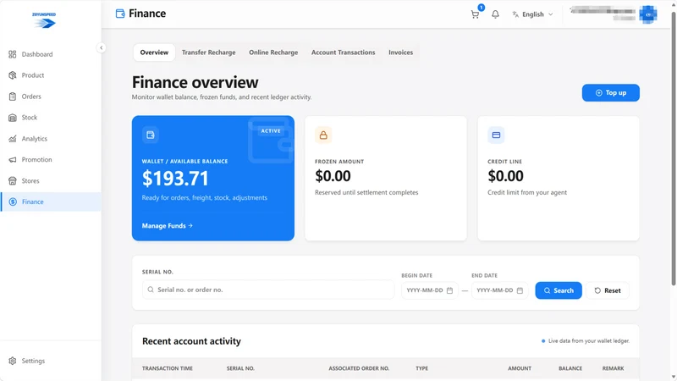Click the ZoyunSpeed logo
This screenshot has height=381, width=677.
44,20
